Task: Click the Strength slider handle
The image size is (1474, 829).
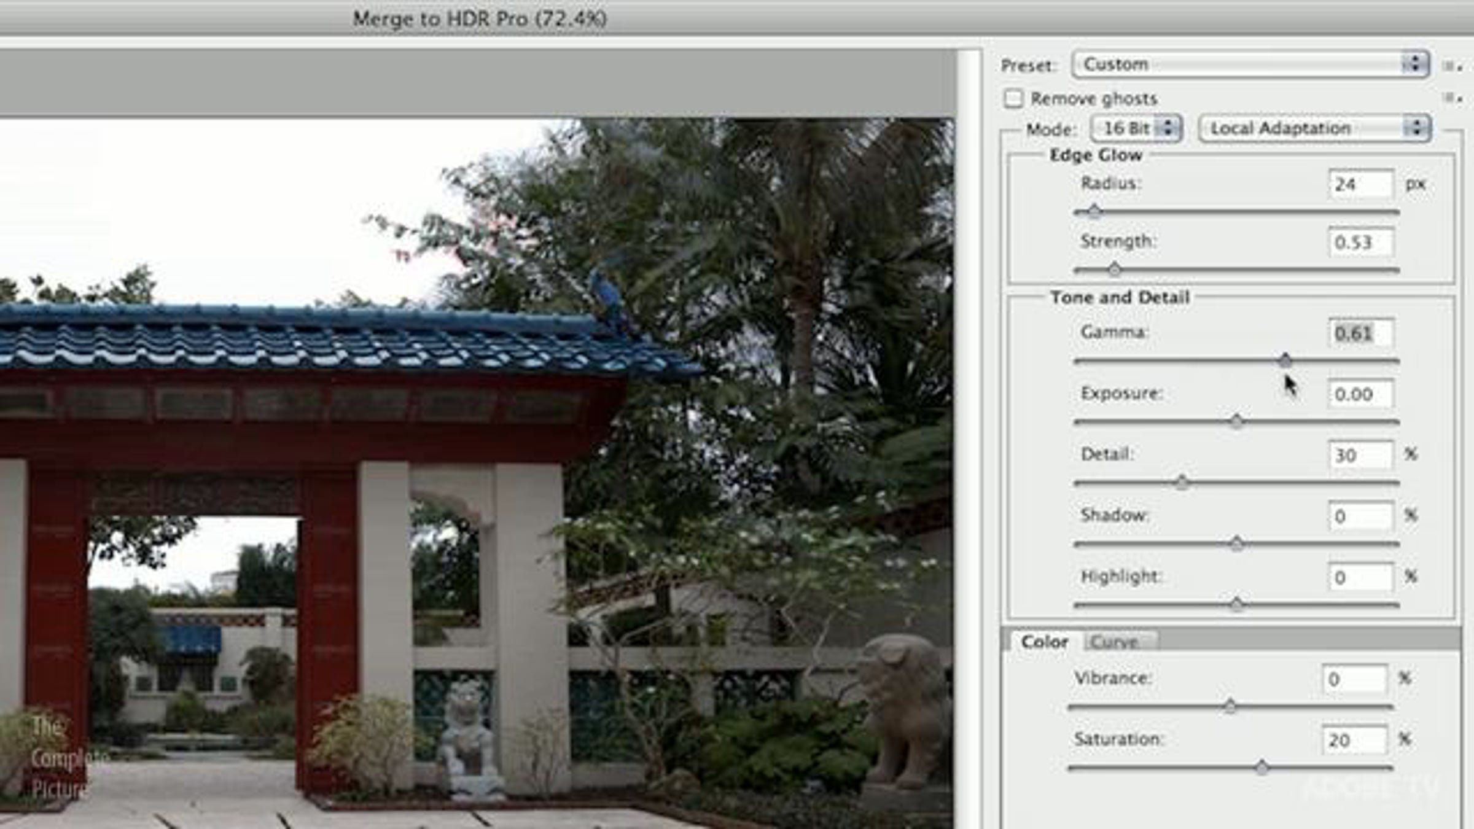Action: (x=1114, y=269)
